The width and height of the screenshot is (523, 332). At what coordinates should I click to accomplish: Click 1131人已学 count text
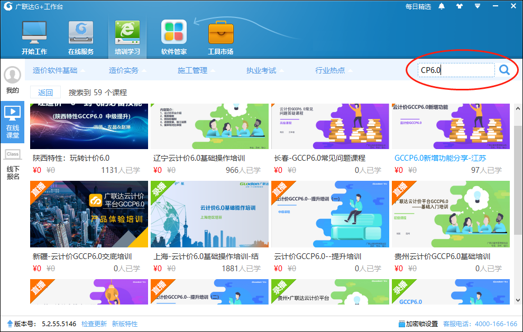tap(121, 170)
